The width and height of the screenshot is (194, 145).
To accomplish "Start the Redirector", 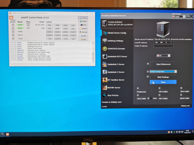I will 142,92.
